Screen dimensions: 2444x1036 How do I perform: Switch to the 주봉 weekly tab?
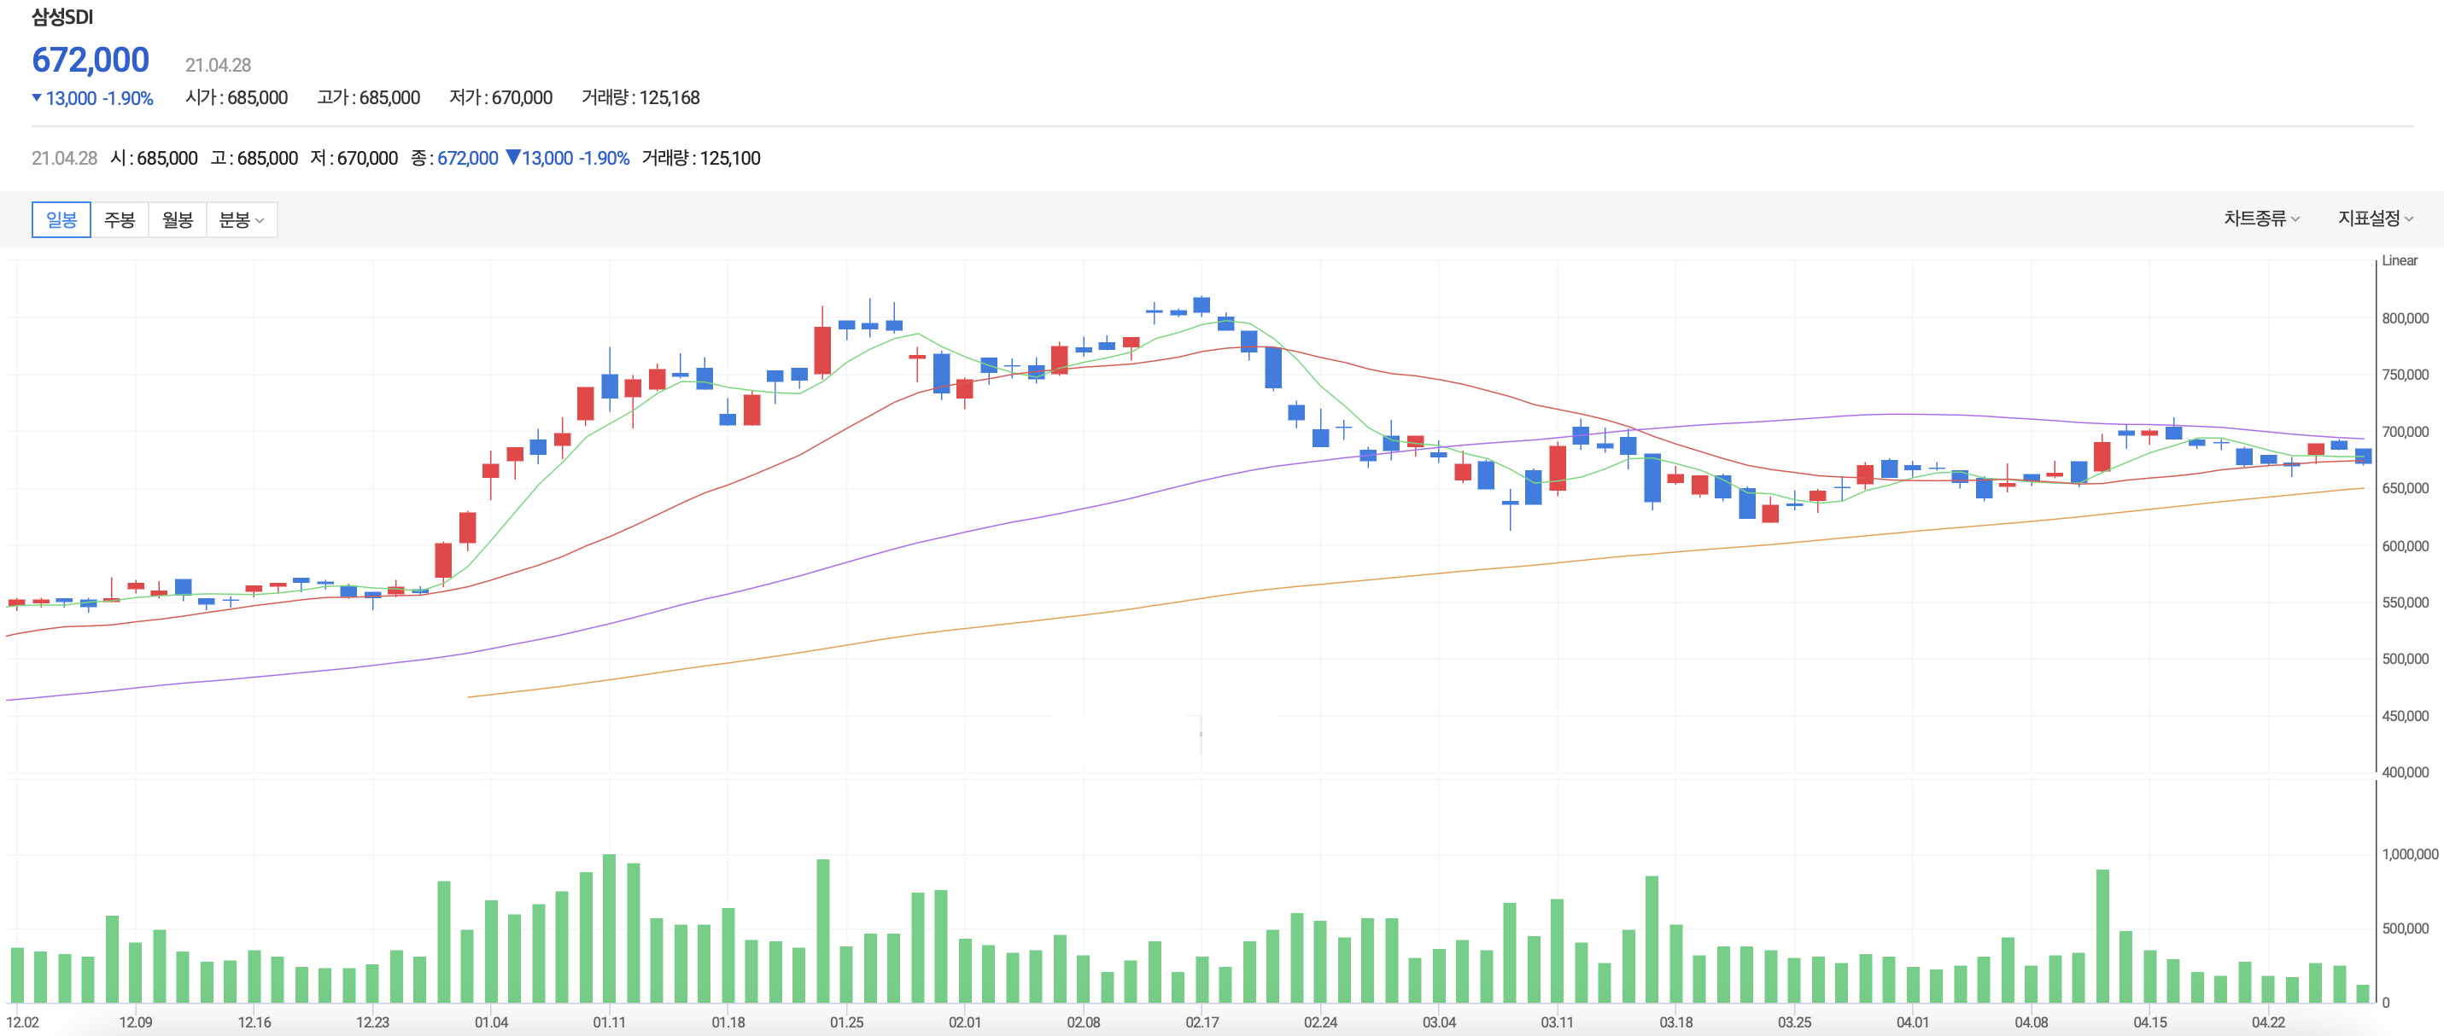pyautogui.click(x=120, y=220)
